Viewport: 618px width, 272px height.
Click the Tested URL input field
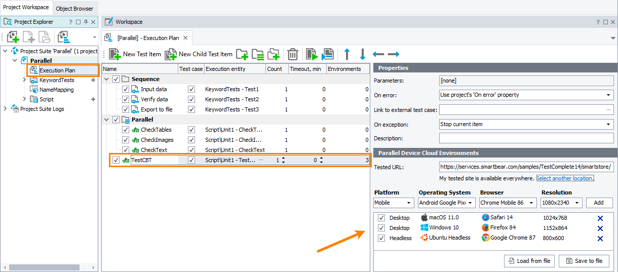tap(526, 167)
